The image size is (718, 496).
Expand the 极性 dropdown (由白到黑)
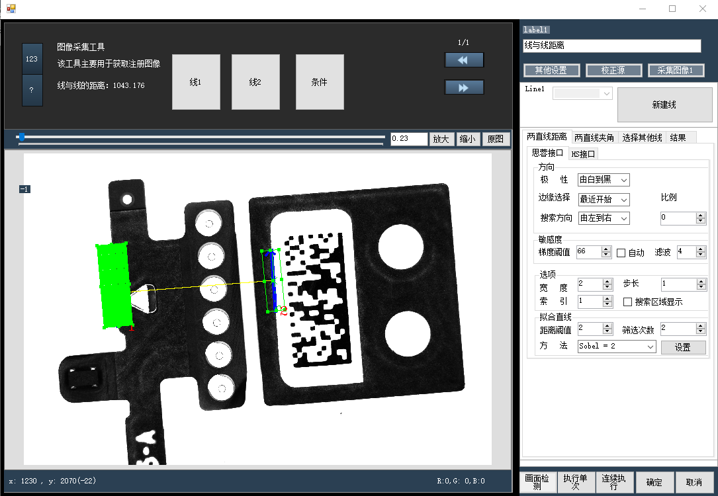[x=604, y=180]
